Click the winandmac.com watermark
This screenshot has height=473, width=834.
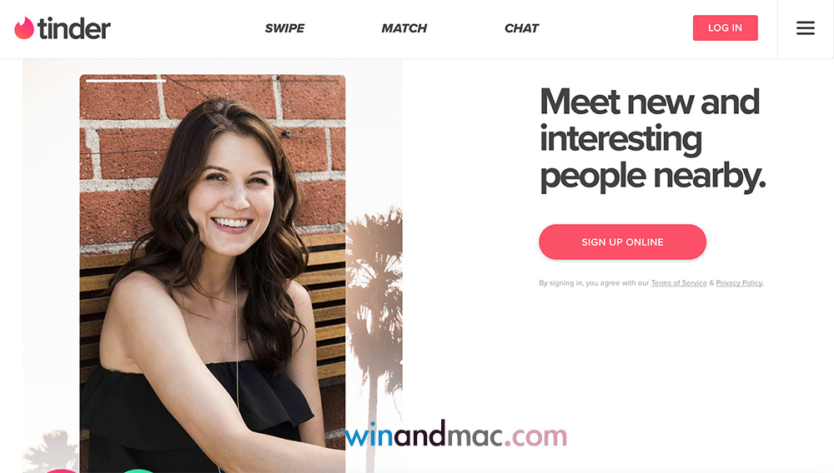[456, 436]
